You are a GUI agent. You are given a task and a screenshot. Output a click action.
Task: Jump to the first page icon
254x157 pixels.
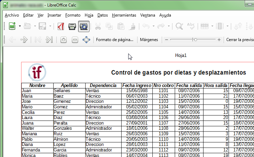[38, 40]
